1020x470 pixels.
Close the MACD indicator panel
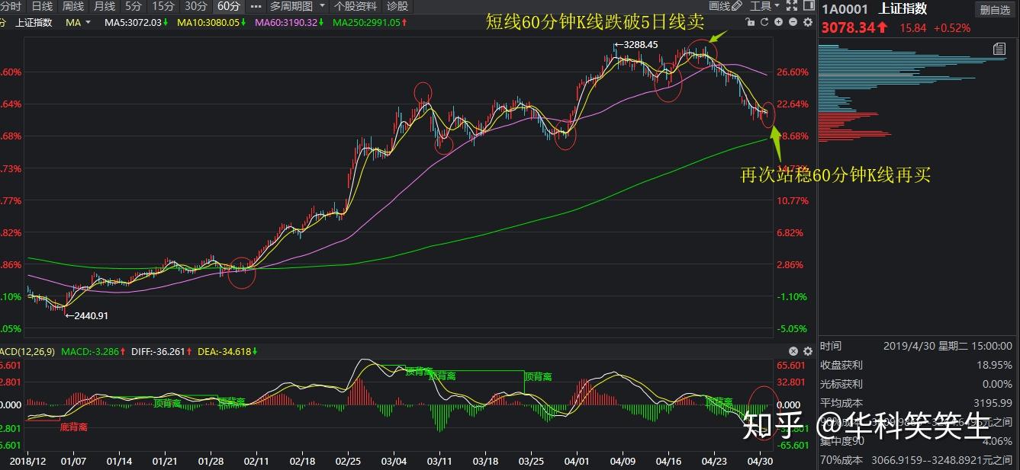pyautogui.click(x=793, y=351)
